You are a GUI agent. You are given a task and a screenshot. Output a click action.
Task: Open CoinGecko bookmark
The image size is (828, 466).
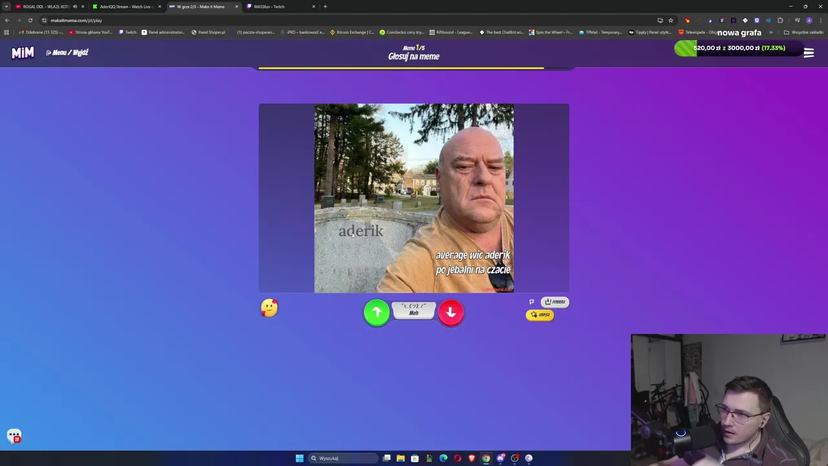pos(402,32)
